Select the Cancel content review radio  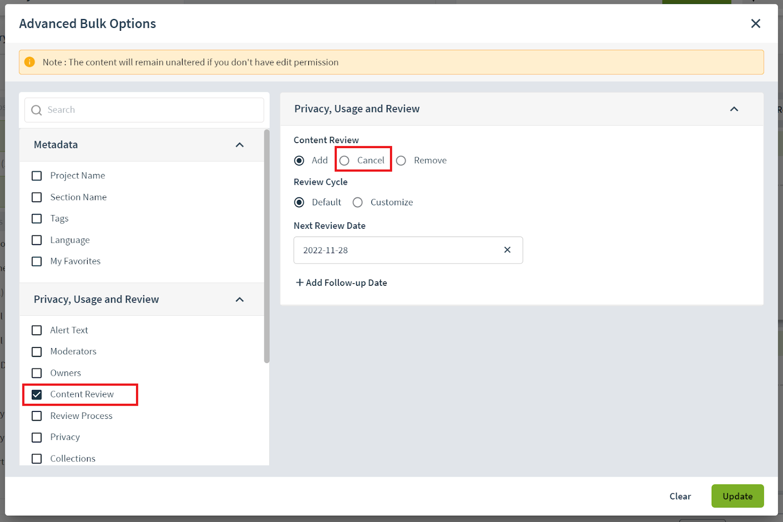[x=345, y=161]
